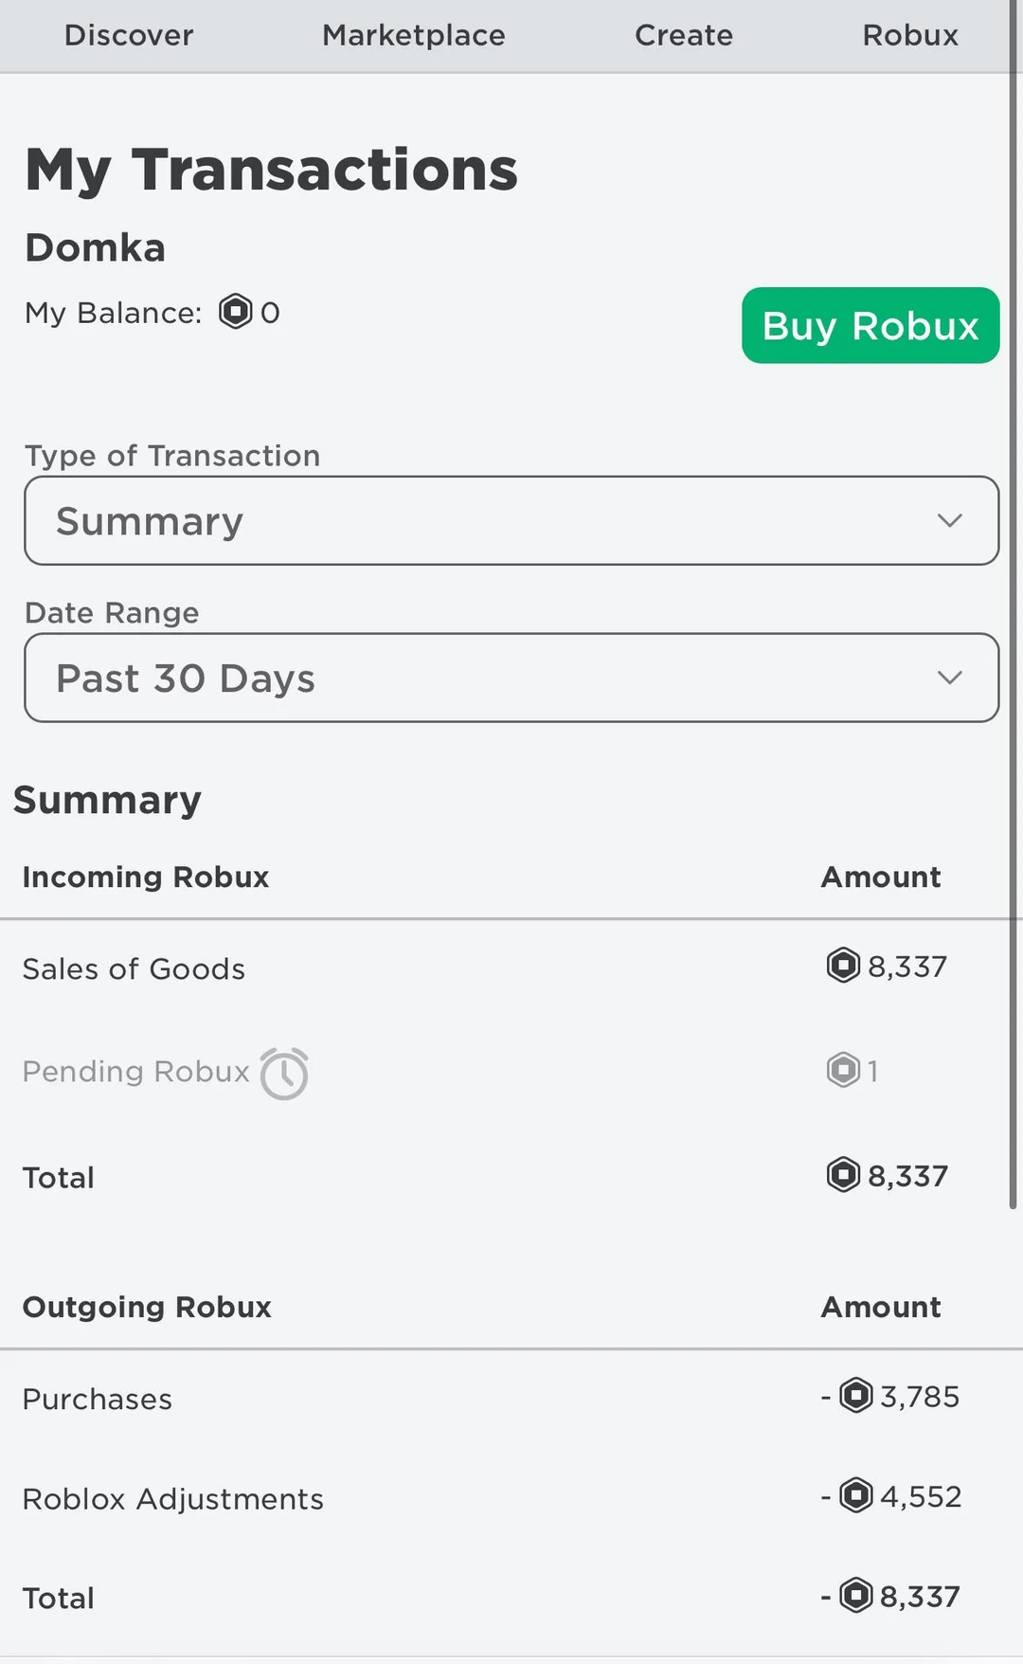Click Robux icon next to Purchases amount
The height and width of the screenshot is (1664, 1023).
(x=856, y=1396)
